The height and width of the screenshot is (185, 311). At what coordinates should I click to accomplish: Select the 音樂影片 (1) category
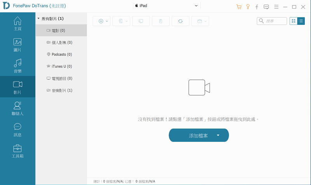coord(61,90)
